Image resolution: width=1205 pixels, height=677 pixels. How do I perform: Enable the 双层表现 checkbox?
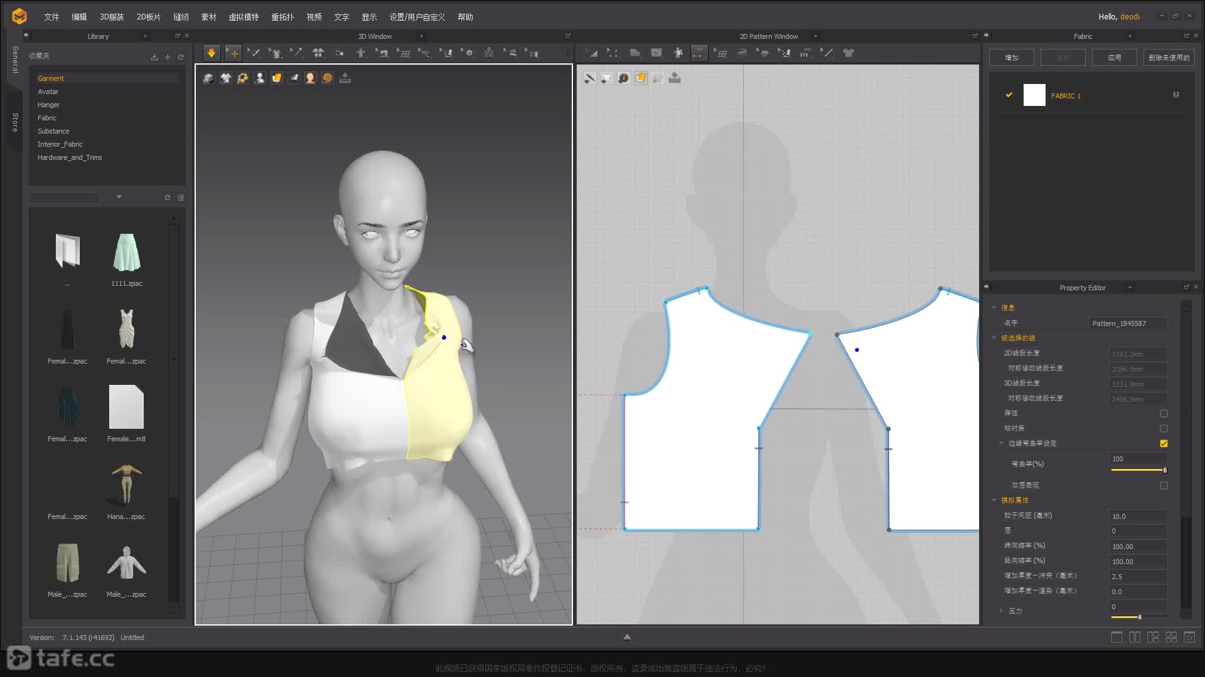(1164, 486)
